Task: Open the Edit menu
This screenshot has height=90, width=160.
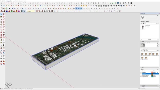Action: click(x=3, y=1)
